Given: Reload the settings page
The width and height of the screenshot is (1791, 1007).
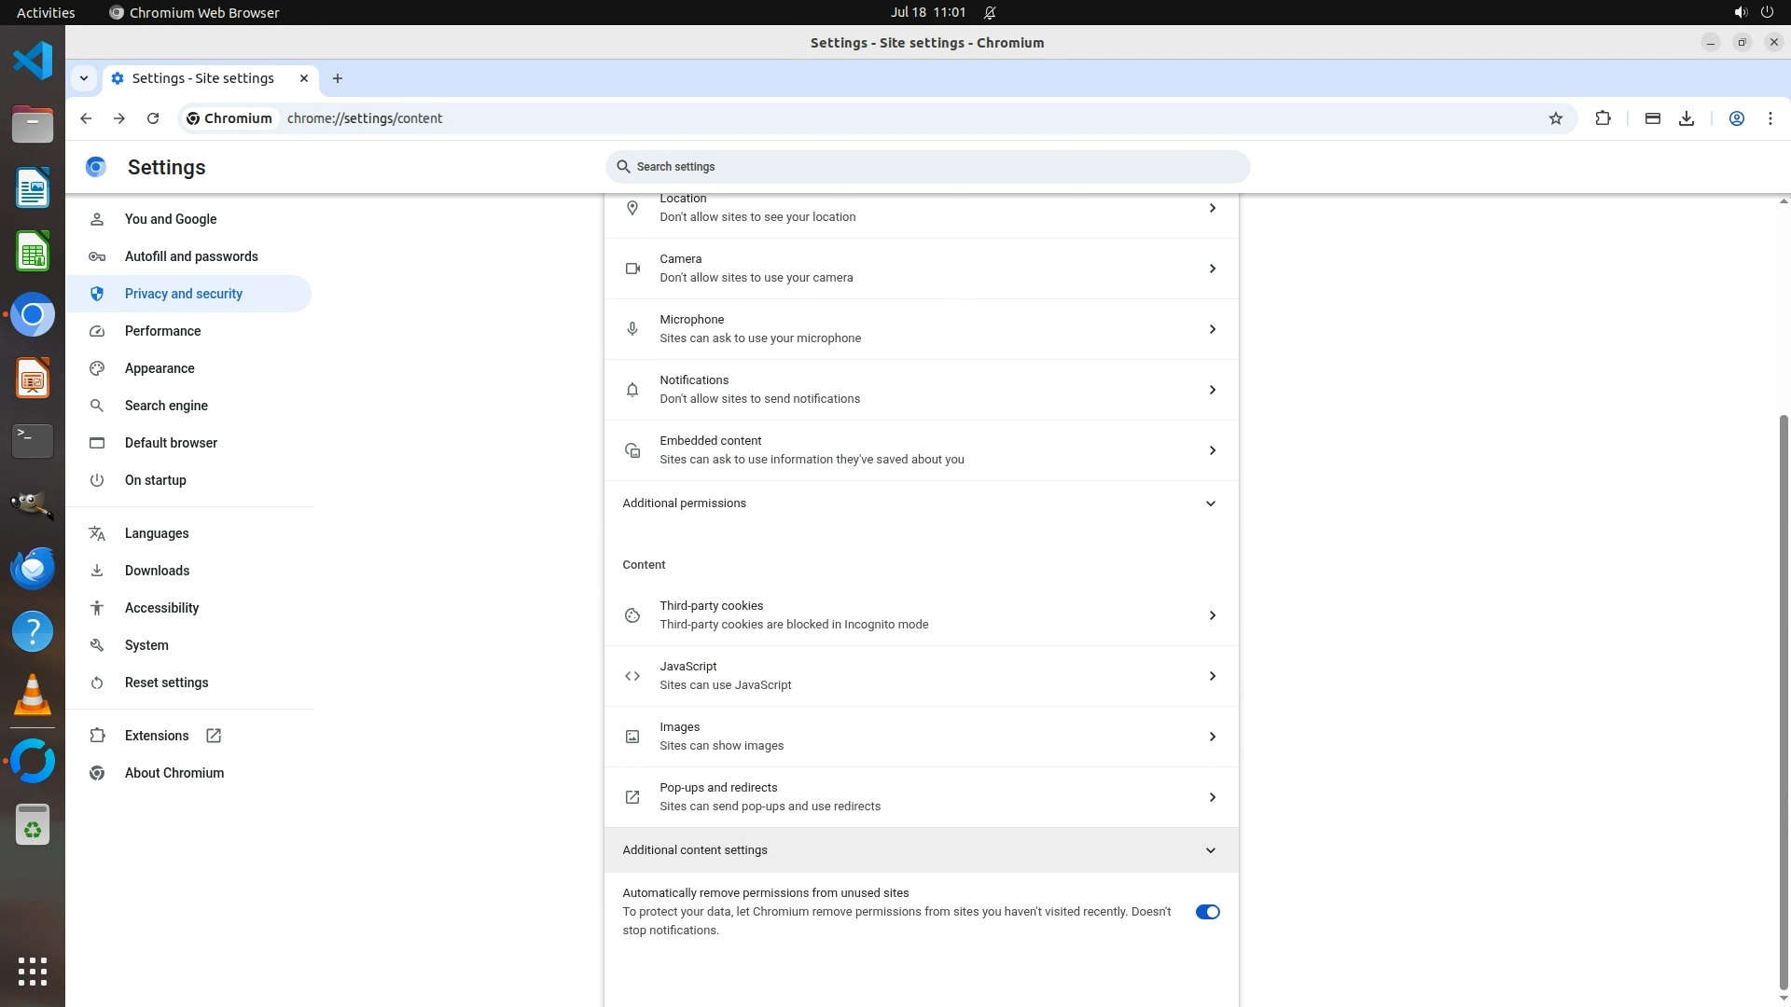Looking at the screenshot, I should click(x=153, y=118).
